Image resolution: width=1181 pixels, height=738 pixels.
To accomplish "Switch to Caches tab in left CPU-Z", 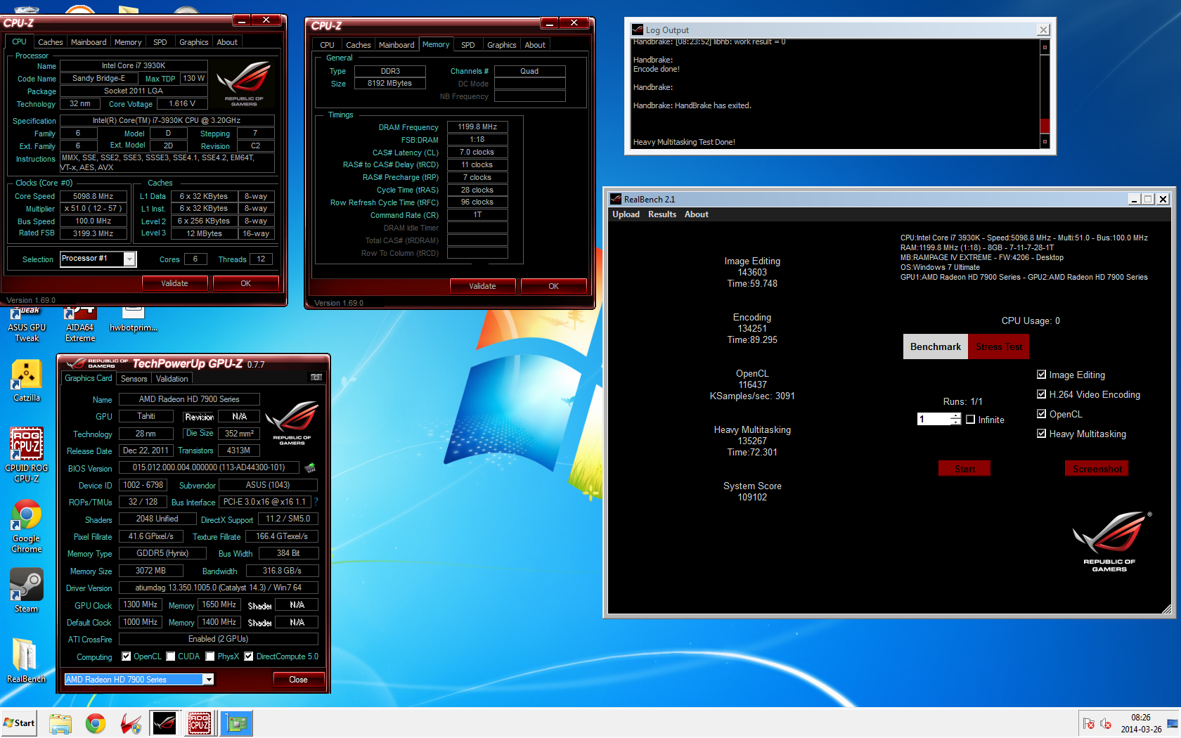I will [51, 42].
